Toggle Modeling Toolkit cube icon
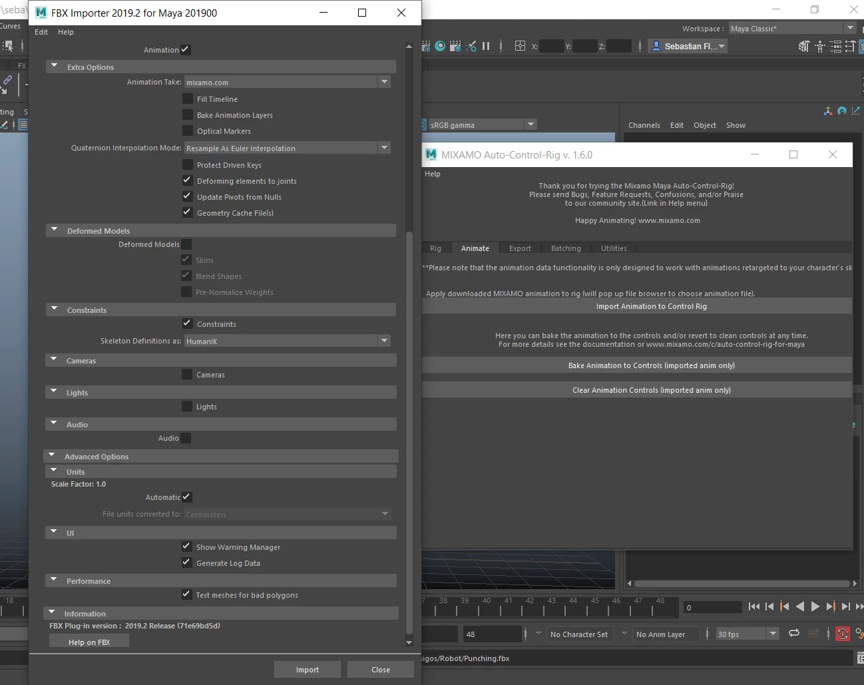Screen dimensions: 864x685 coord(804,46)
